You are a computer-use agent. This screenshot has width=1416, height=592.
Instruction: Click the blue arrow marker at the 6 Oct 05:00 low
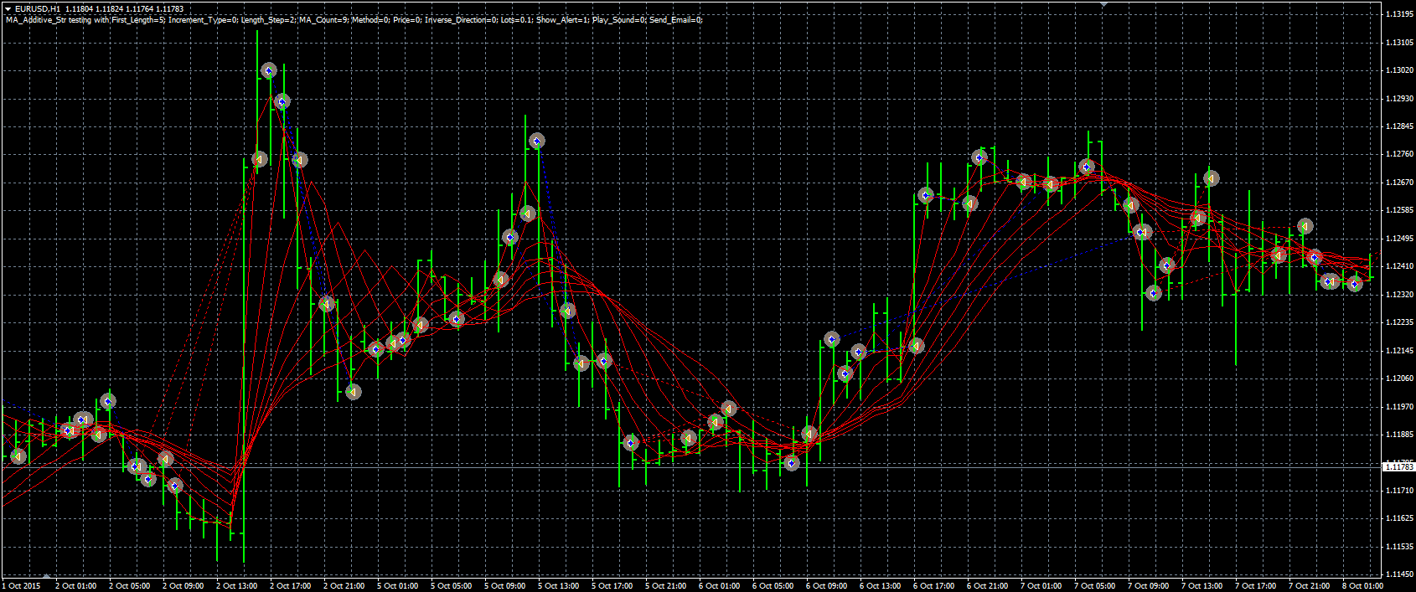[792, 462]
